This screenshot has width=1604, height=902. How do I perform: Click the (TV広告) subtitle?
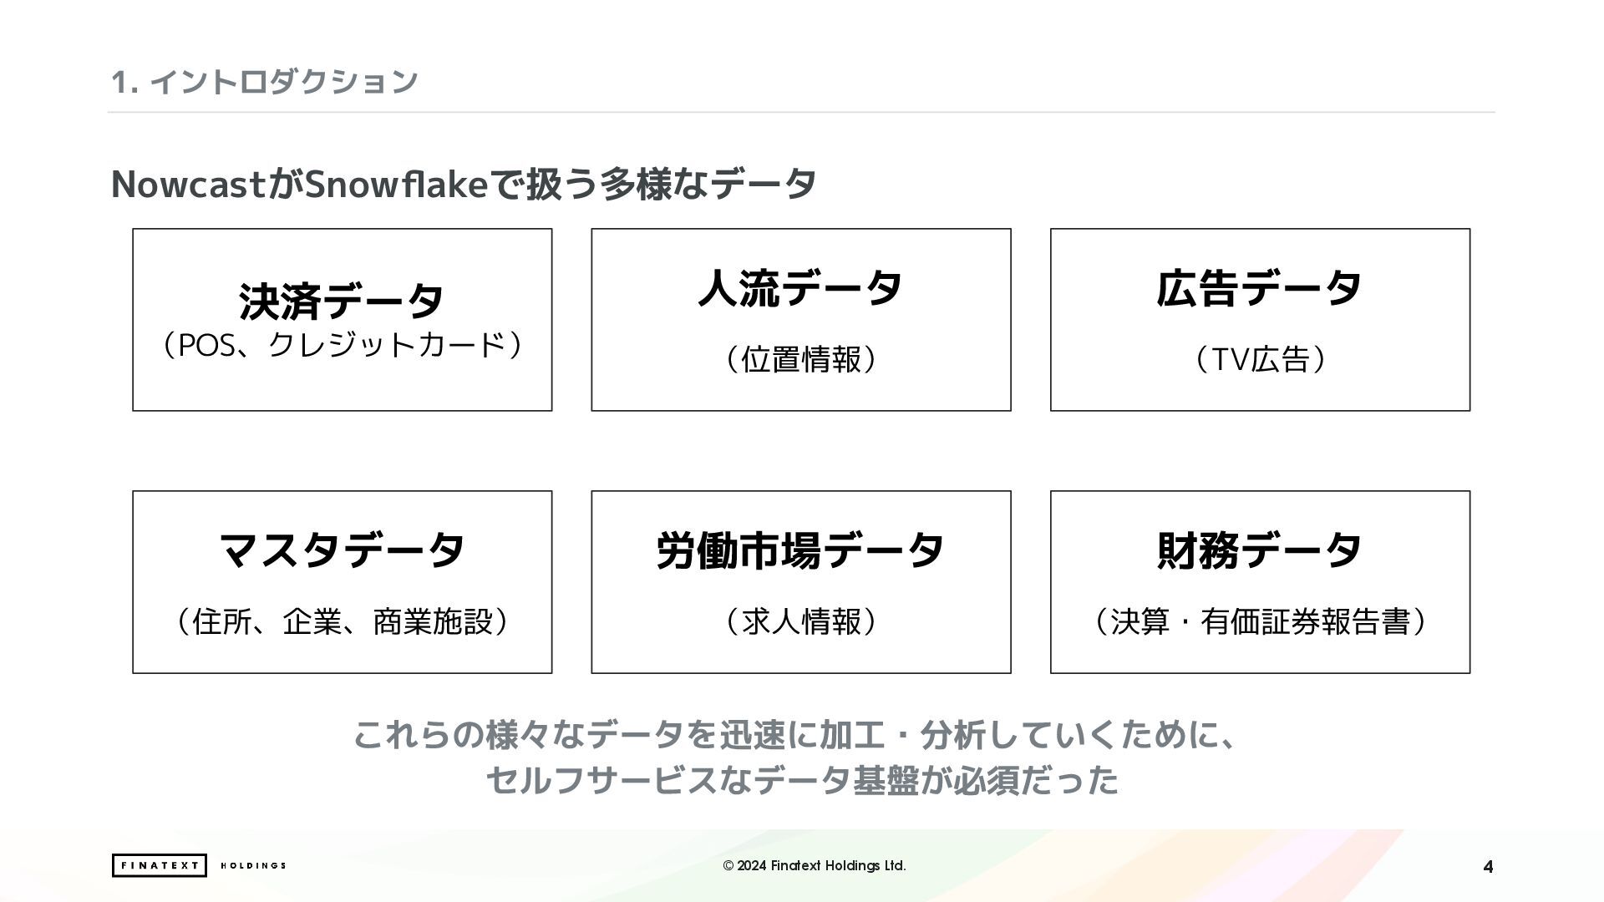click(1260, 359)
